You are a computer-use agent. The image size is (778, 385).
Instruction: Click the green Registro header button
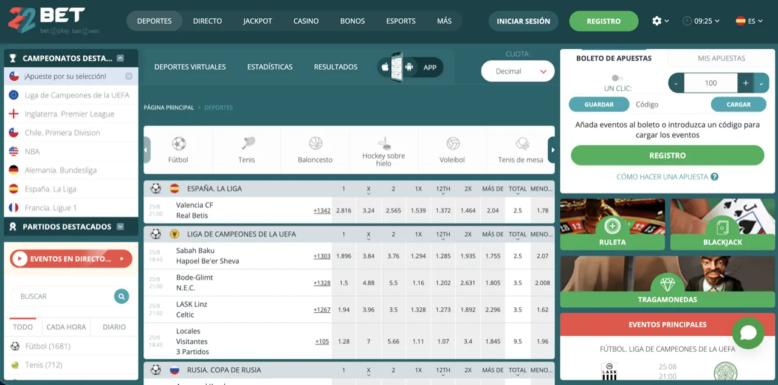coord(604,21)
